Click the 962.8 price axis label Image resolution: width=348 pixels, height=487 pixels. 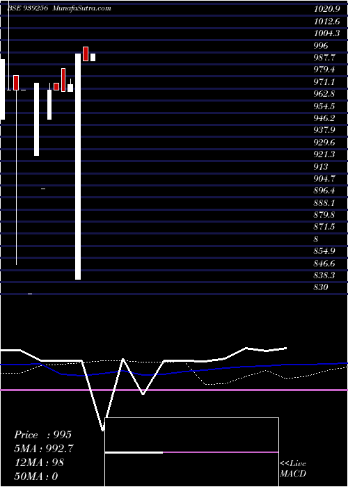click(324, 94)
